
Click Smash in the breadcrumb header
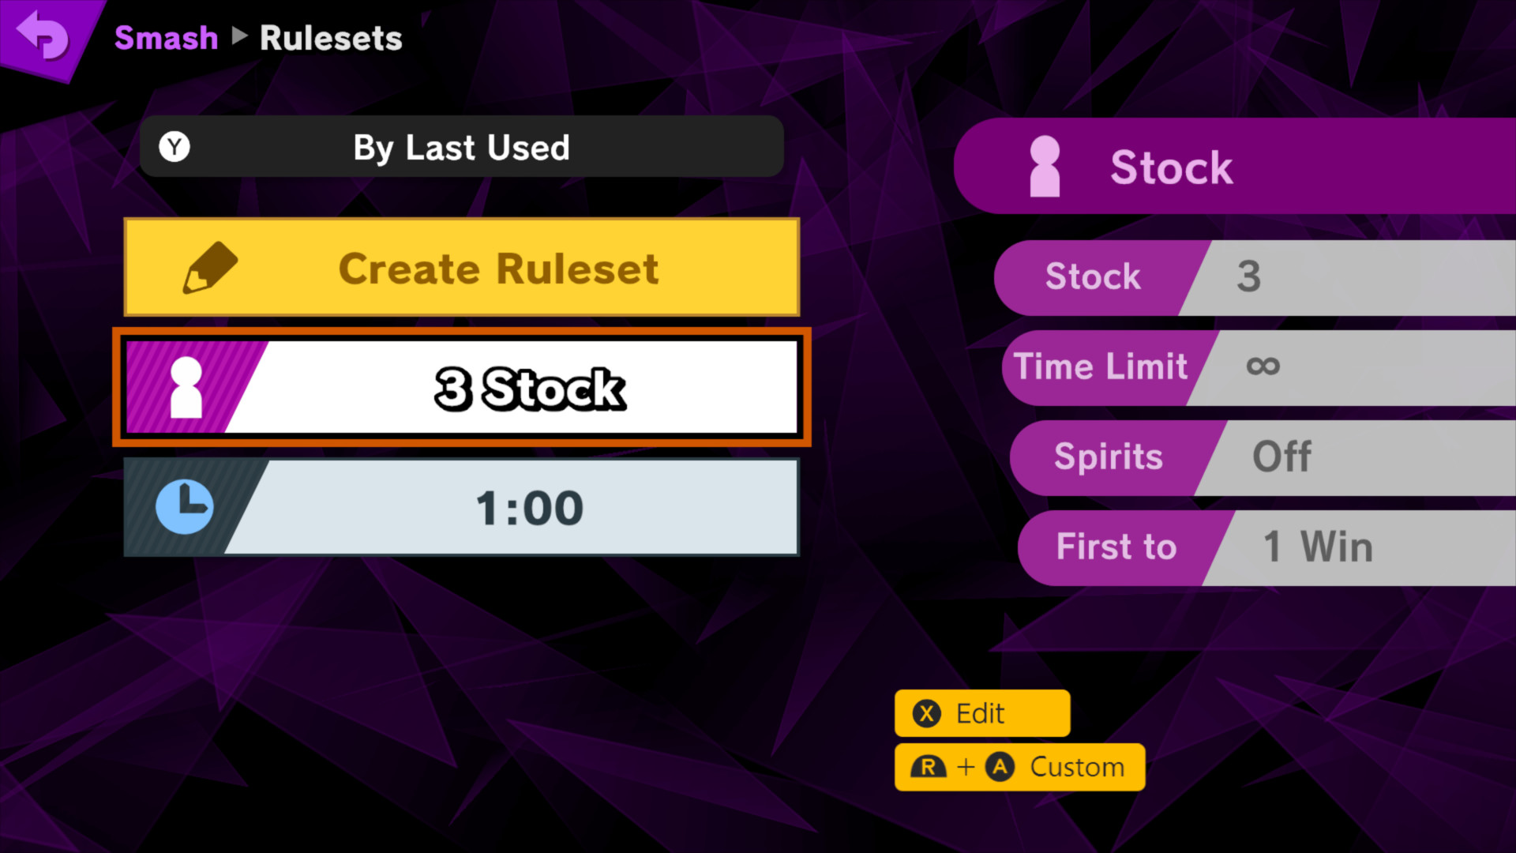[166, 37]
